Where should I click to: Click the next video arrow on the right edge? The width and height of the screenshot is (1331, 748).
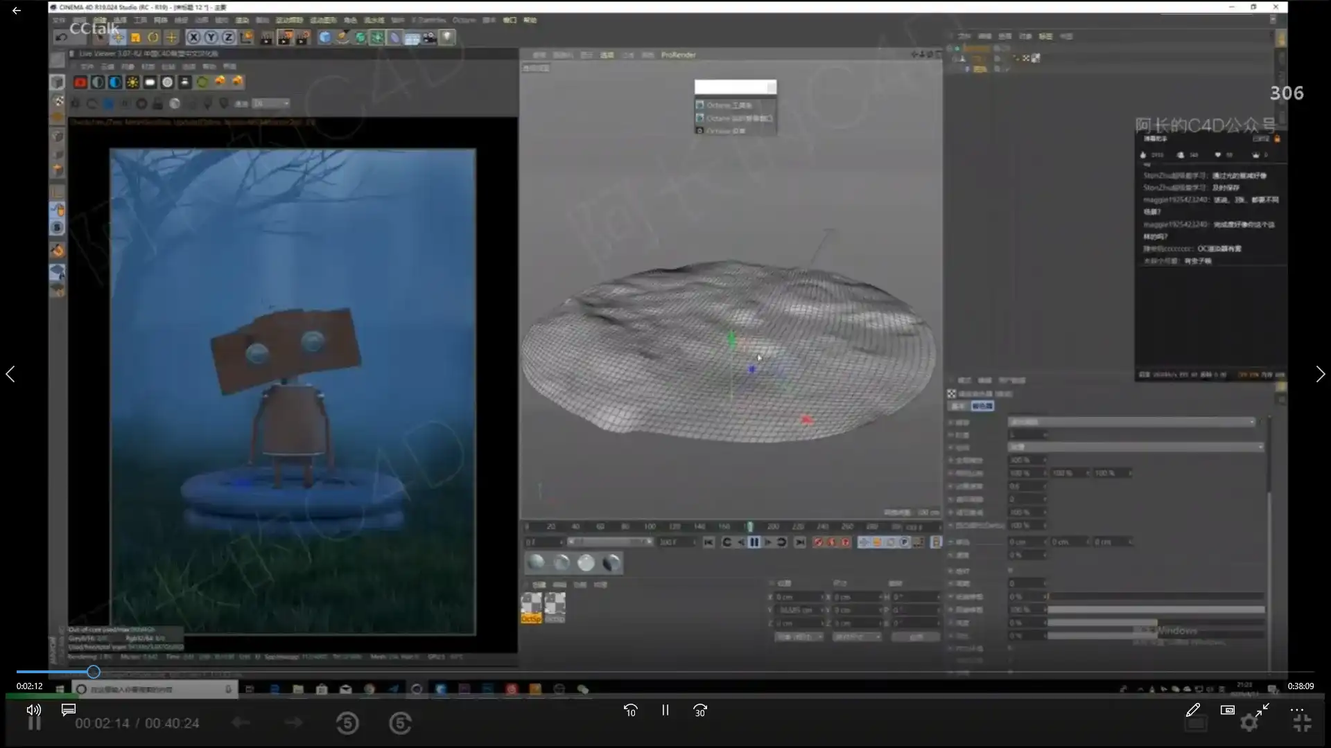coord(1320,374)
